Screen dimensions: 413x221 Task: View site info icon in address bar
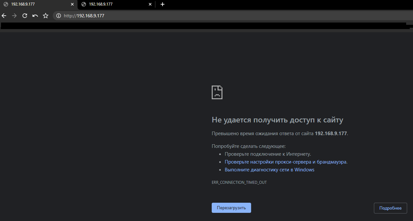[59, 16]
